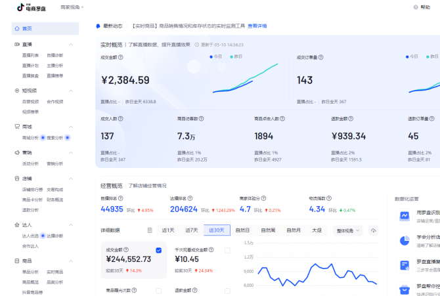Click the 店铺 store icon in the sidebar
440x296 pixels.
tap(17, 179)
